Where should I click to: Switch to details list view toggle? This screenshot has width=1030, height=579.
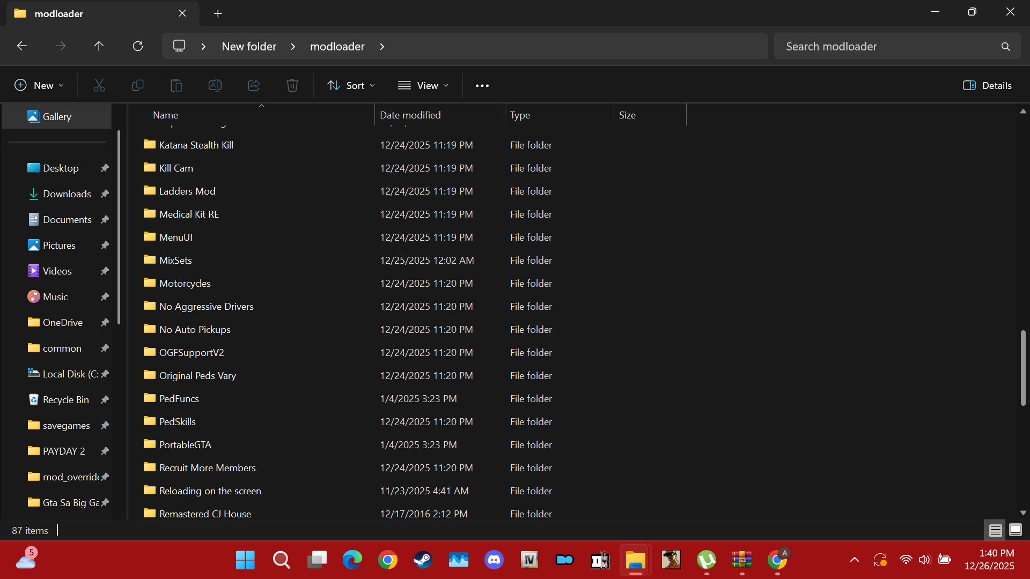(995, 530)
